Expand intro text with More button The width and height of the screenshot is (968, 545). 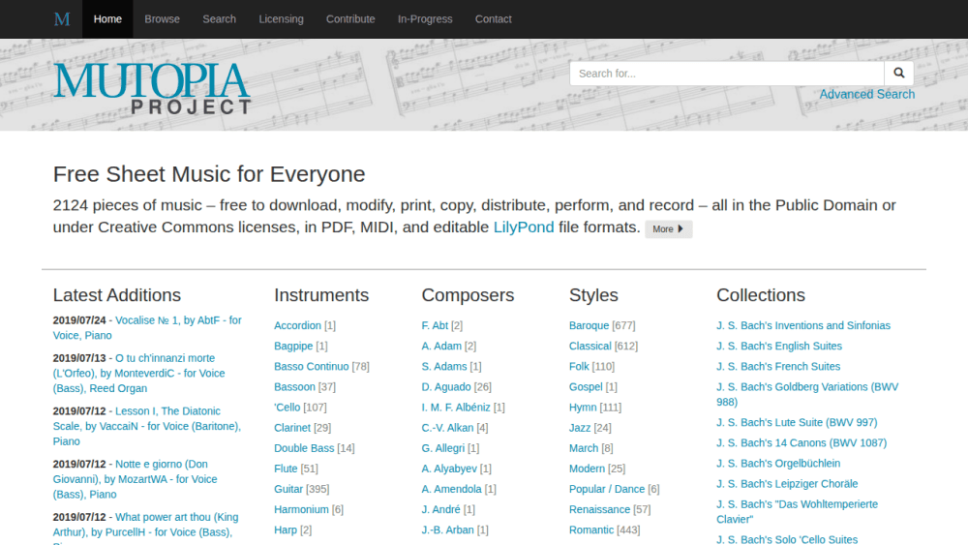669,229
